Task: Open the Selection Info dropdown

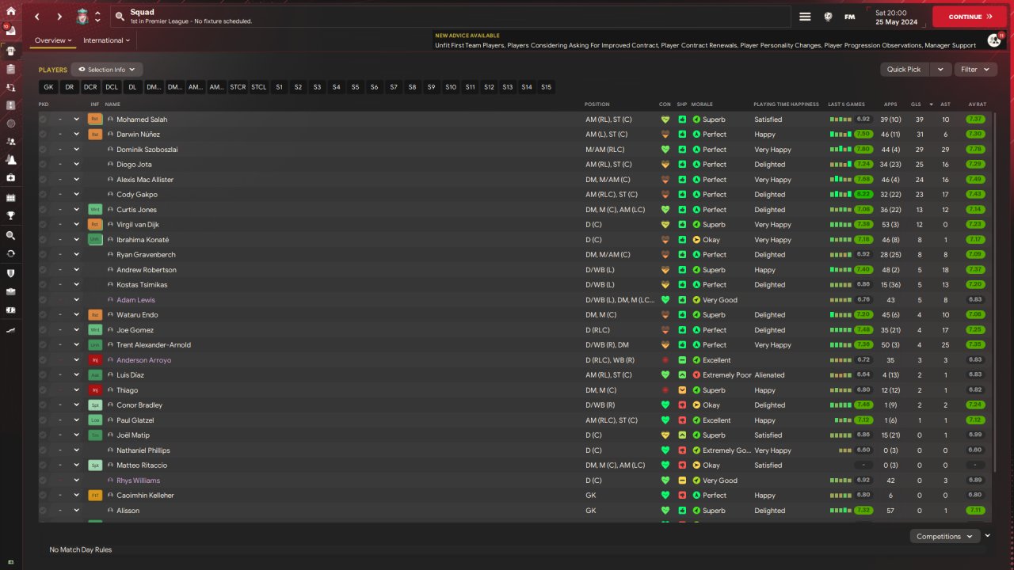Action: [x=107, y=70]
